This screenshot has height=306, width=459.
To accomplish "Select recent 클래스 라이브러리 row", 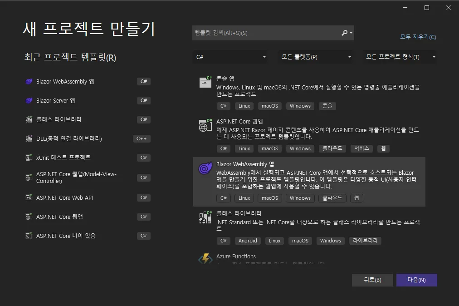I will tap(88, 119).
